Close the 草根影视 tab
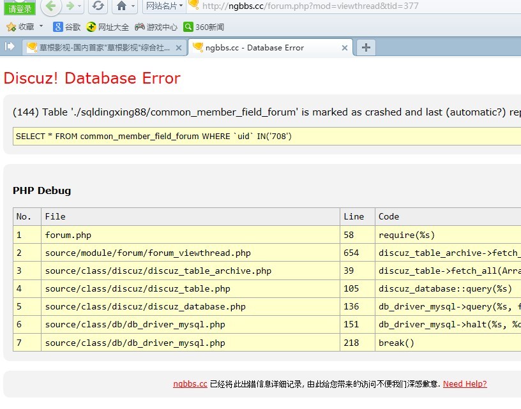The image size is (521, 409). click(x=179, y=48)
